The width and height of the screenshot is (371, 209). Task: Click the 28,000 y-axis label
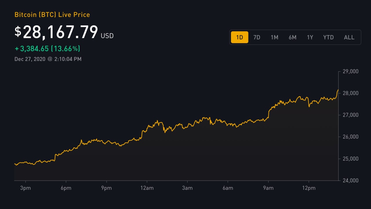pyautogui.click(x=350, y=93)
